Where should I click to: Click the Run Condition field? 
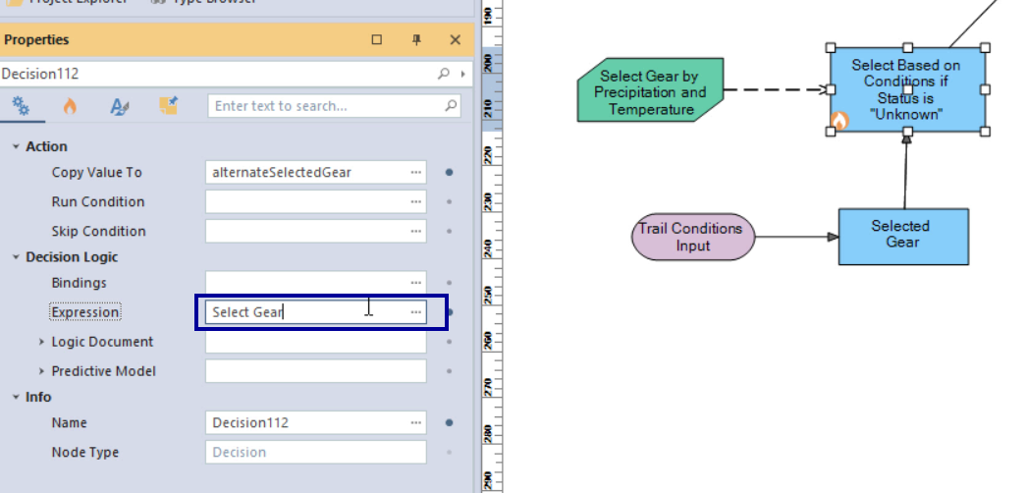315,201
